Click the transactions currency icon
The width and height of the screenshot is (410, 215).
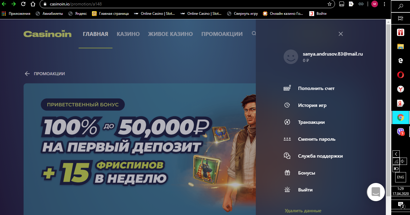pyautogui.click(x=287, y=122)
